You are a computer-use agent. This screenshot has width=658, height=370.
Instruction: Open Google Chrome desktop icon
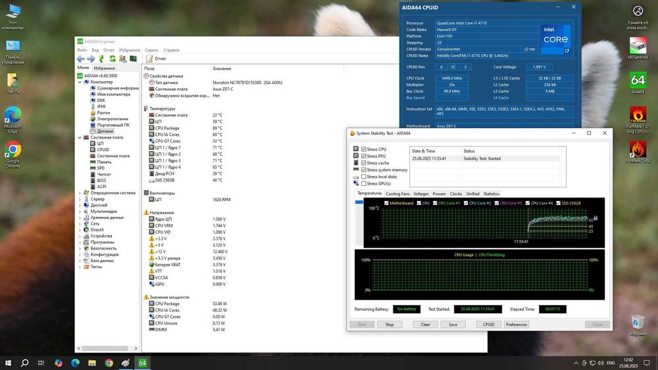pos(13,154)
